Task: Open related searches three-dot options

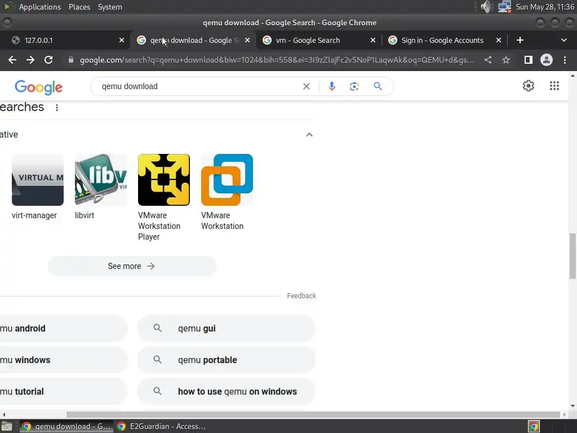Action: coord(57,108)
